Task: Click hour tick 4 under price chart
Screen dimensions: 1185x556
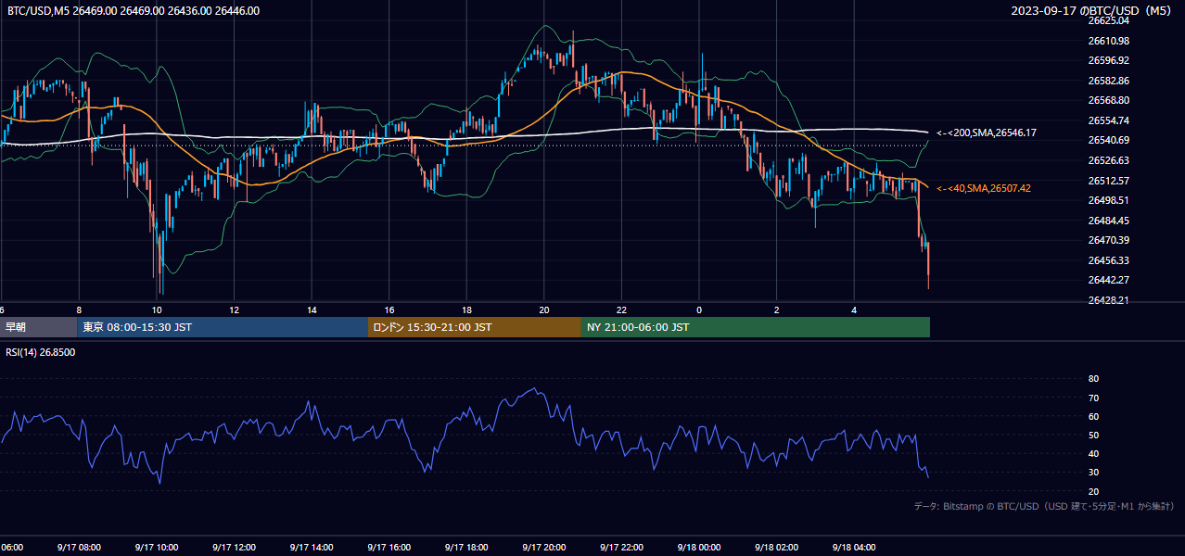Action: [854, 310]
